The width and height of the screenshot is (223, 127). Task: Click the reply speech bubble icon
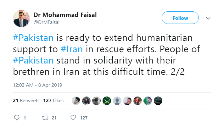click(17, 118)
